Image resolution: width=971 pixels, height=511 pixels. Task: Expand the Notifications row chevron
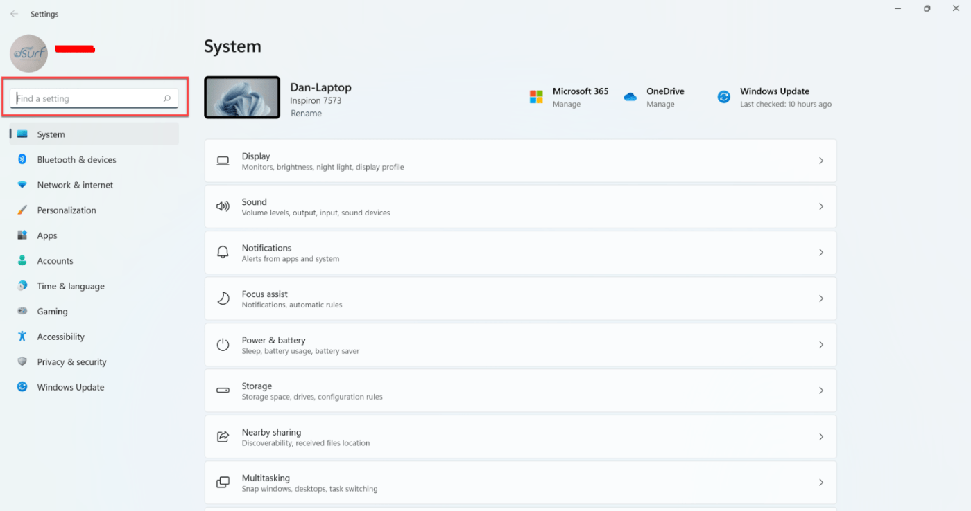coord(821,253)
